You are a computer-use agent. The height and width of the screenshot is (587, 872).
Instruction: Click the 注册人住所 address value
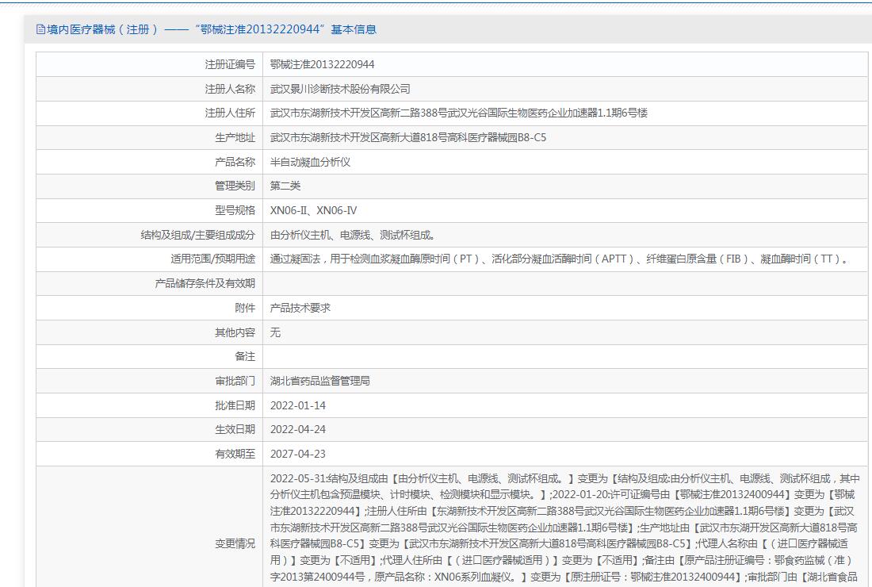coord(458,113)
